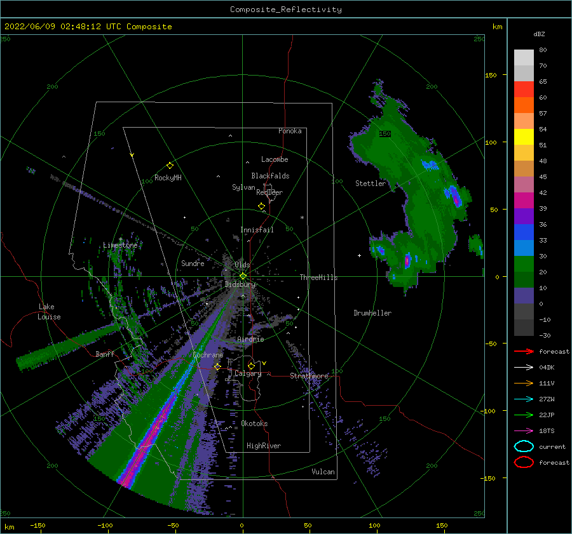
Task: Click the Sylvan city label
Action: (x=243, y=187)
